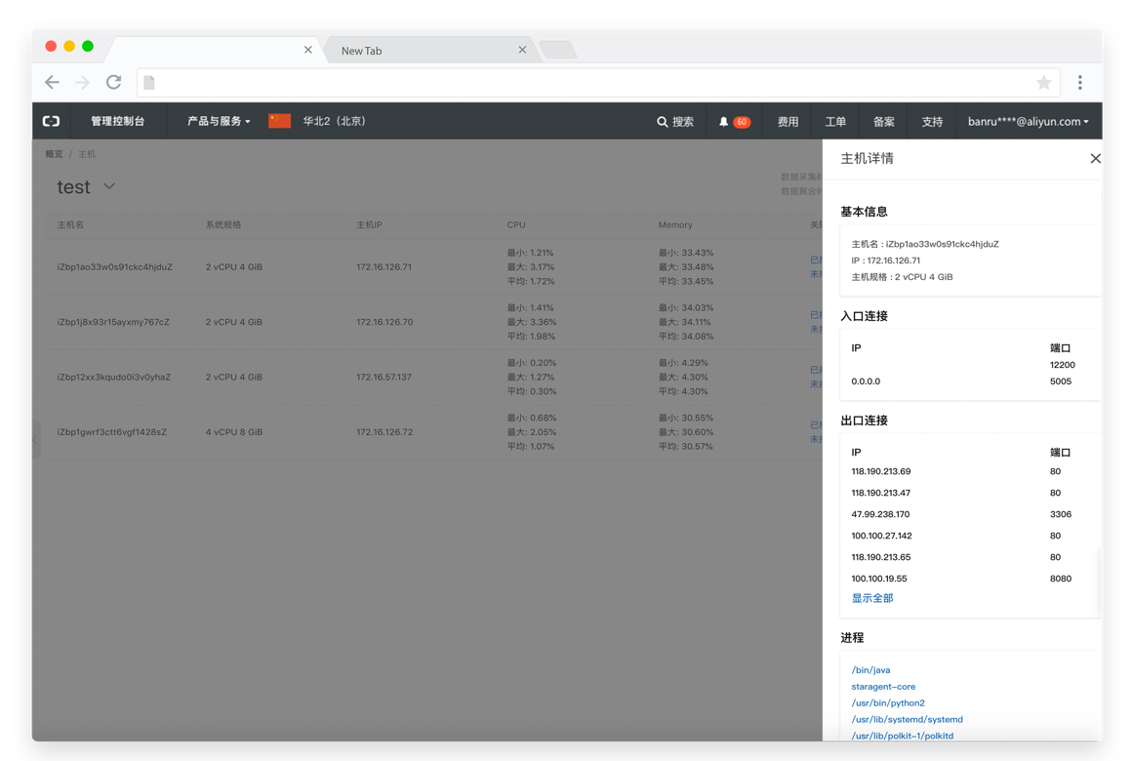Open the 支持 menu
The width and height of the screenshot is (1132, 761).
click(932, 122)
